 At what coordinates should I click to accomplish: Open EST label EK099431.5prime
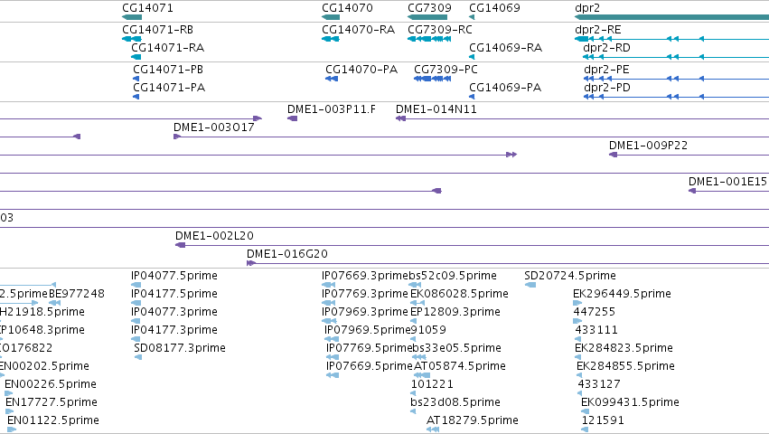pyautogui.click(x=630, y=402)
